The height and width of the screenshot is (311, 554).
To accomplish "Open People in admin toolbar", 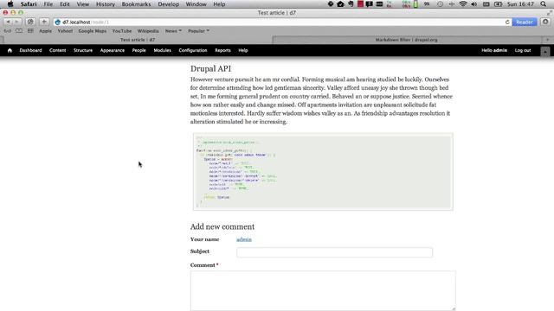I will click(x=138, y=50).
